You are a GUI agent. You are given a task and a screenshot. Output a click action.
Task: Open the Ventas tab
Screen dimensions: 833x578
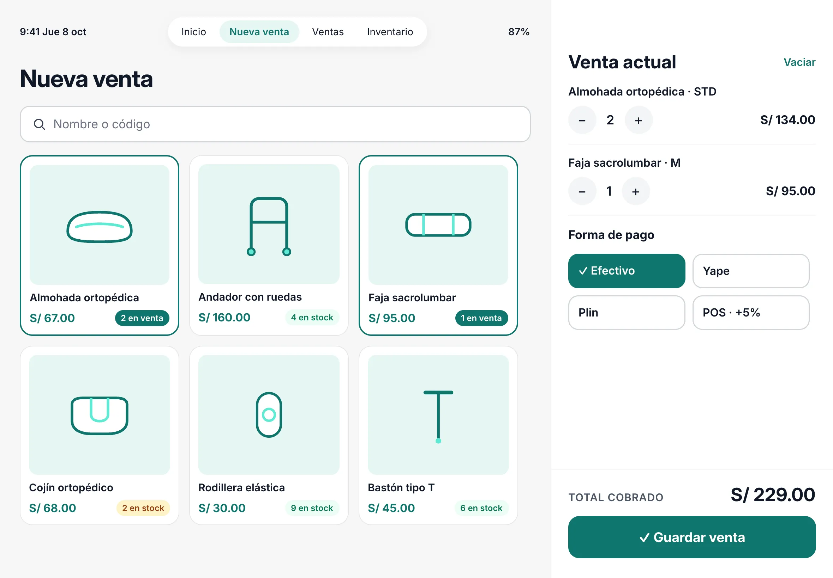point(328,32)
